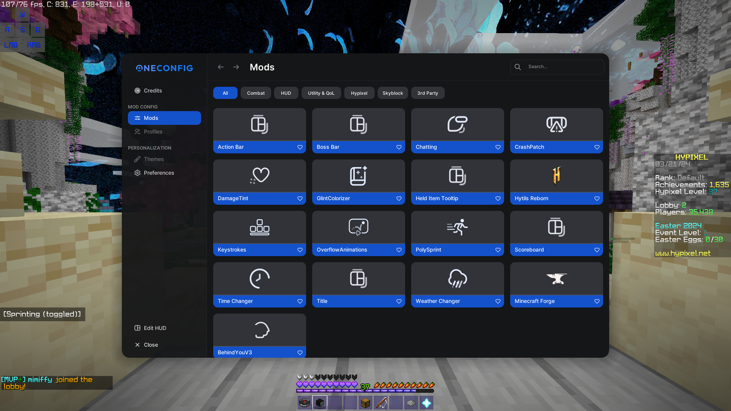Favorite the PolySprint mod
Viewport: 731px width, 411px height.
(498, 250)
